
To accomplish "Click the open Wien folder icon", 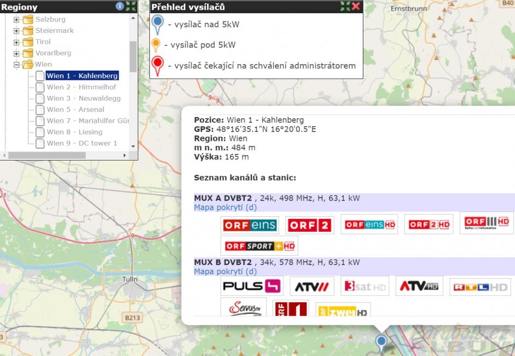I will click(28, 64).
